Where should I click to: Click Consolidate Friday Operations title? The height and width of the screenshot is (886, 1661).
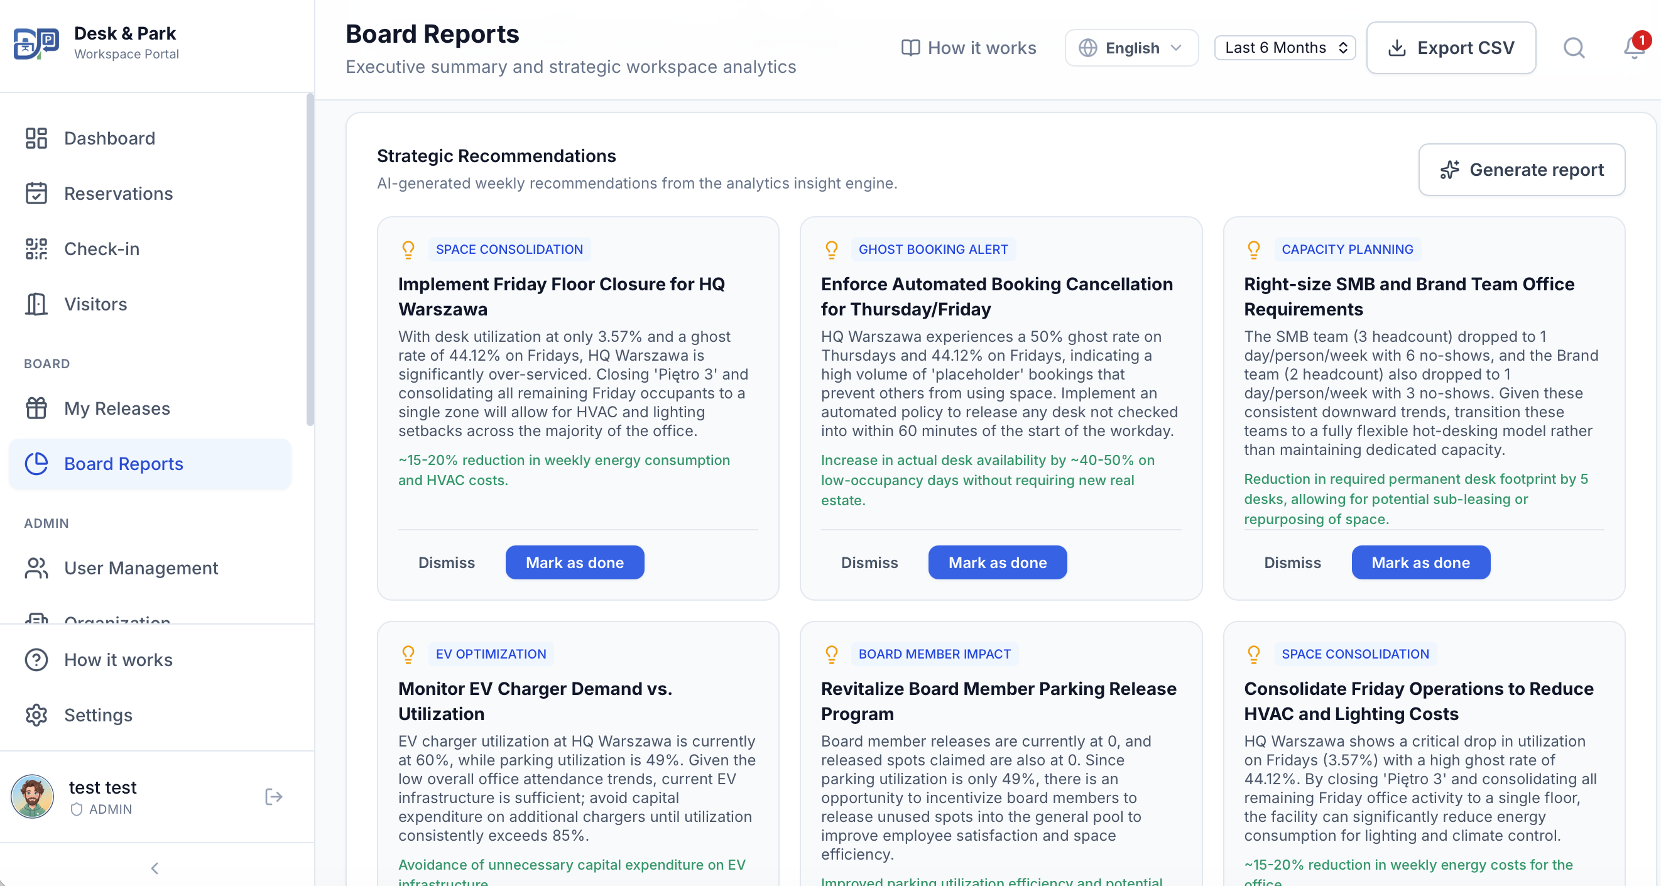[1419, 702]
